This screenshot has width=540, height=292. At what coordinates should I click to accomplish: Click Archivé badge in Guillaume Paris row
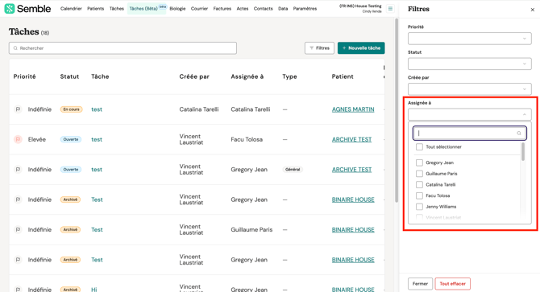point(70,229)
